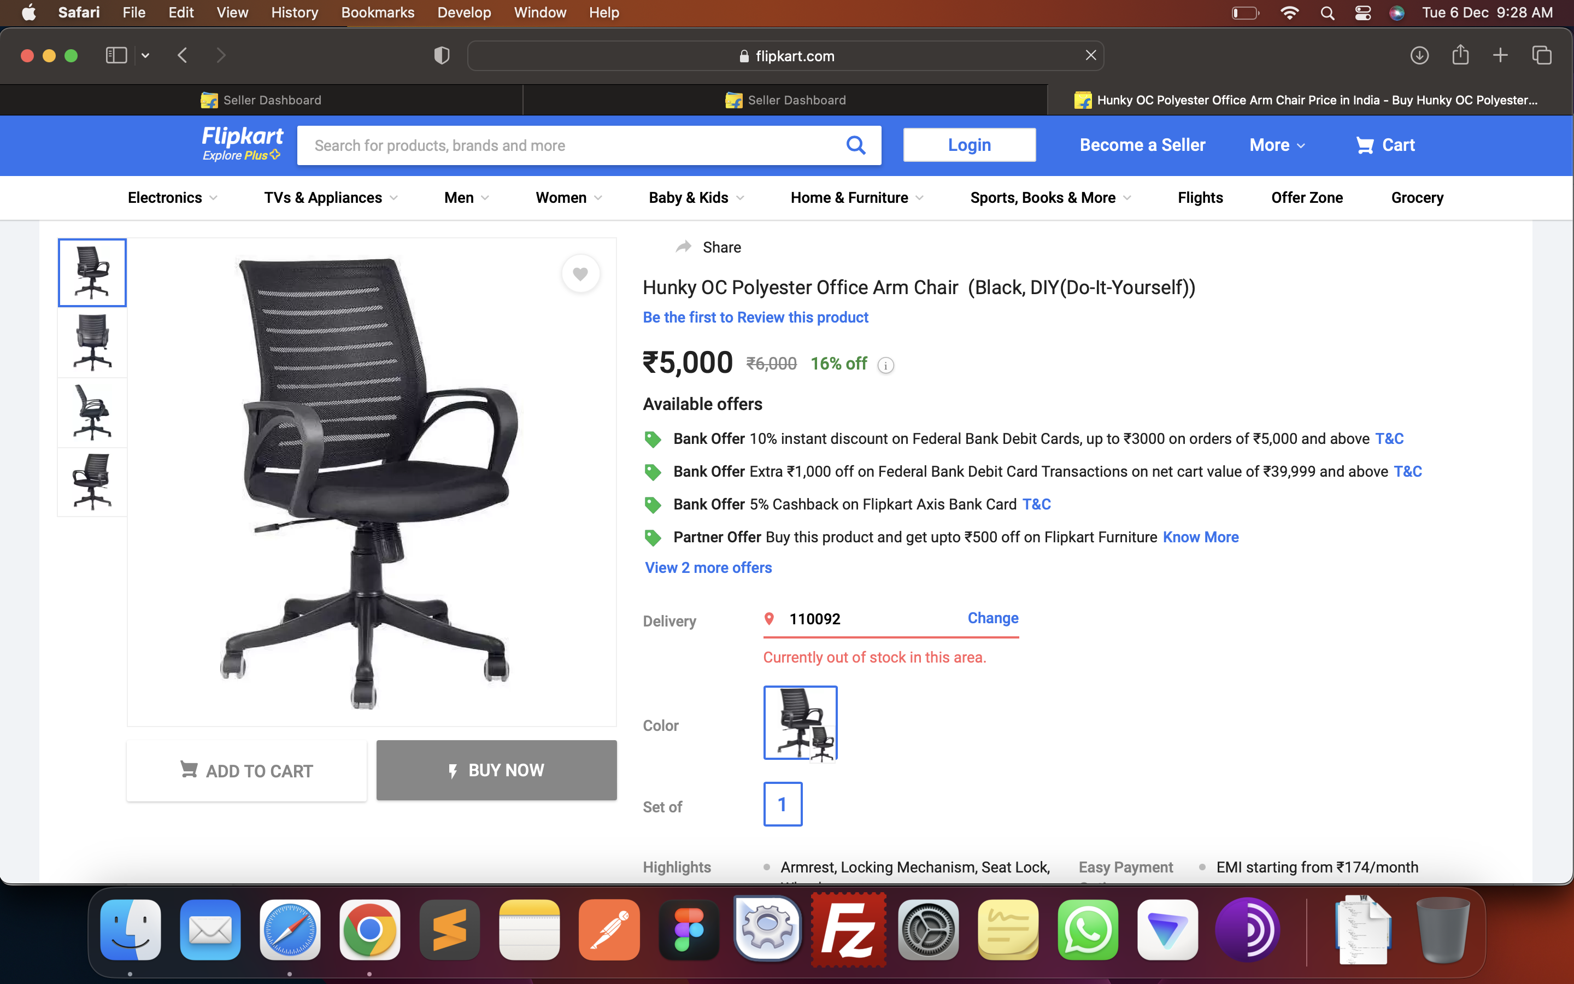Click Safari privacy shield icon
Screen dimensions: 1574x984
point(442,56)
